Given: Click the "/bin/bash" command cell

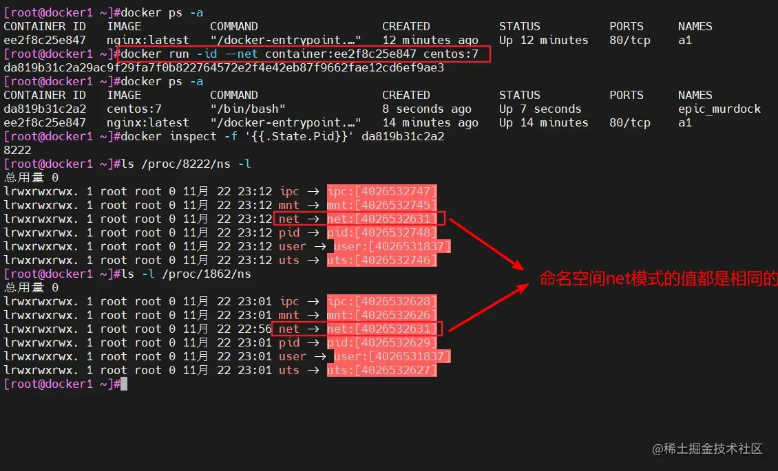Looking at the screenshot, I should pyautogui.click(x=248, y=109).
